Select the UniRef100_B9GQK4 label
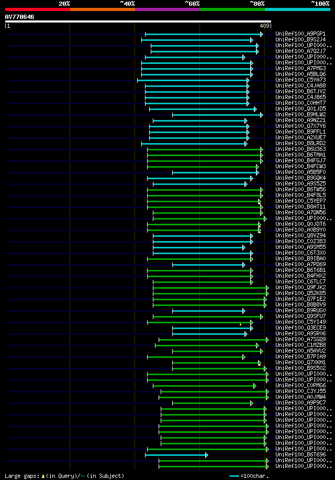Viewport: 335px width, 480px height. coord(300,178)
